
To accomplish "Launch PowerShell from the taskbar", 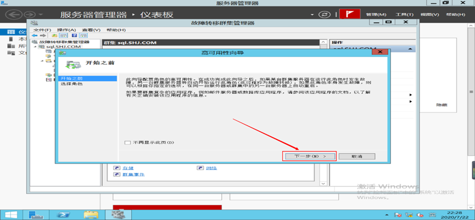I will click(64, 215).
